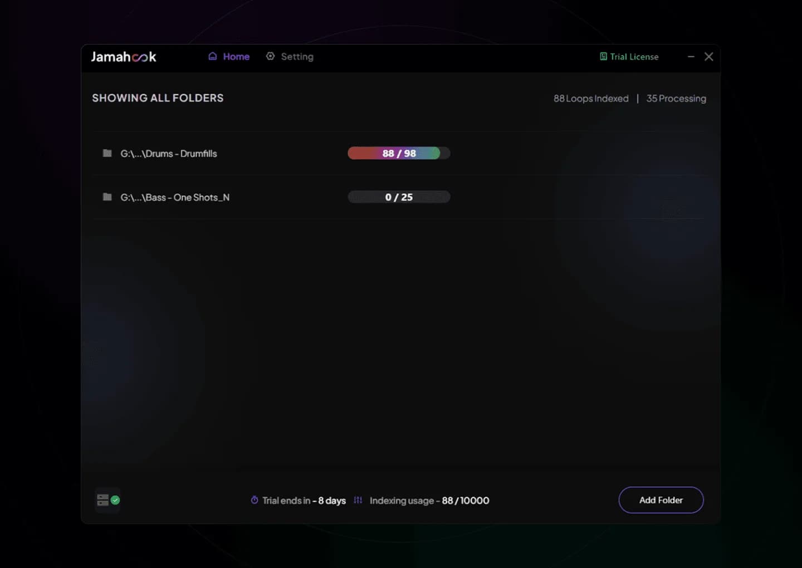Image resolution: width=802 pixels, height=568 pixels.
Task: Click the Setting gear icon
Action: pos(270,56)
